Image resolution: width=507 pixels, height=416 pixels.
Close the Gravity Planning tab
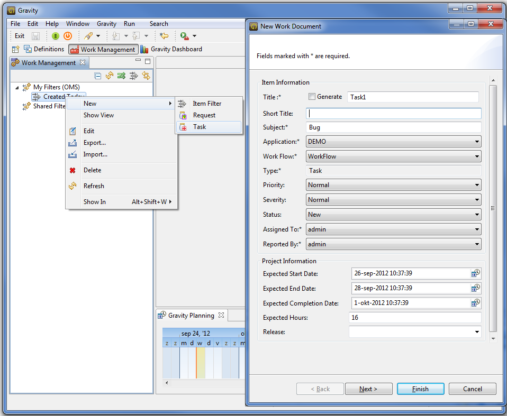(222, 315)
